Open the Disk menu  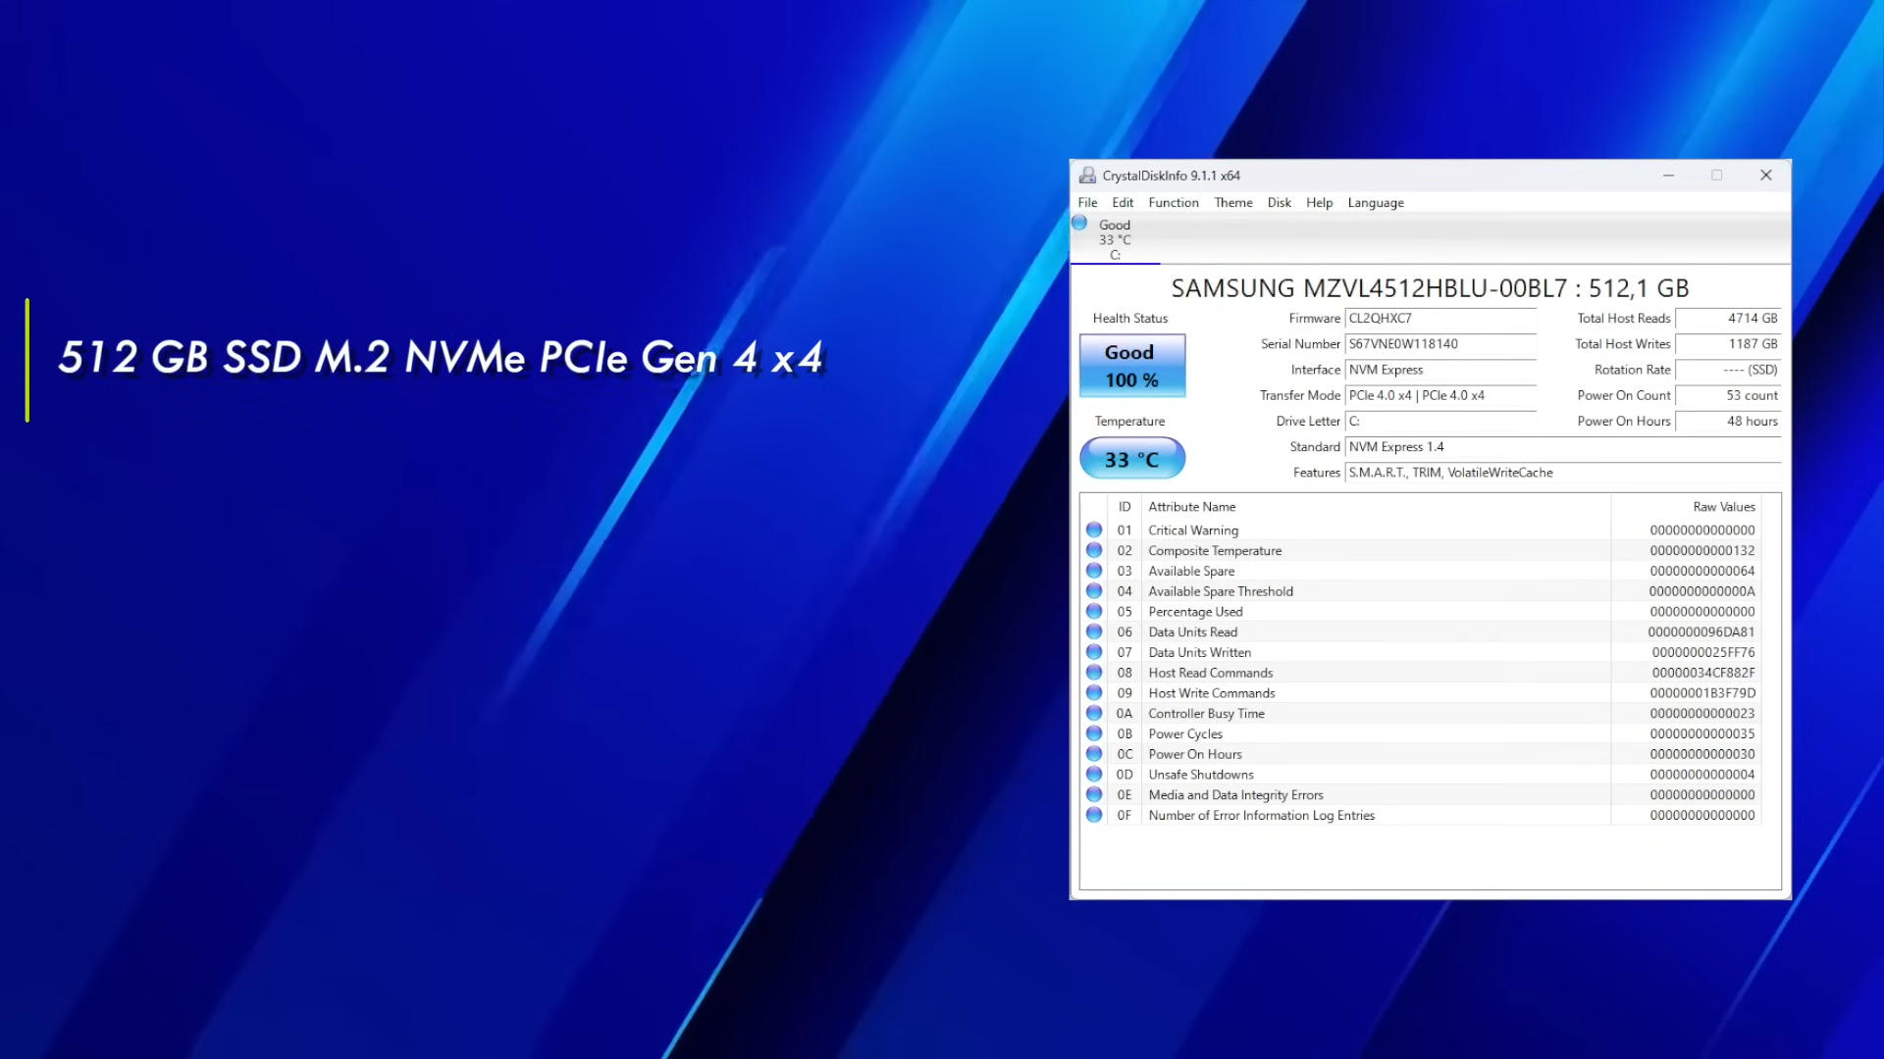click(x=1279, y=203)
